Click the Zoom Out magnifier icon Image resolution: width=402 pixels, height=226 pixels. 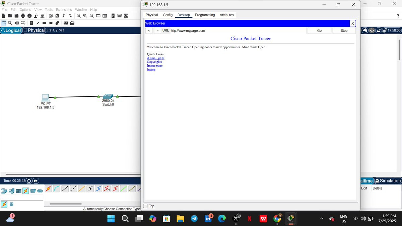[91, 16]
